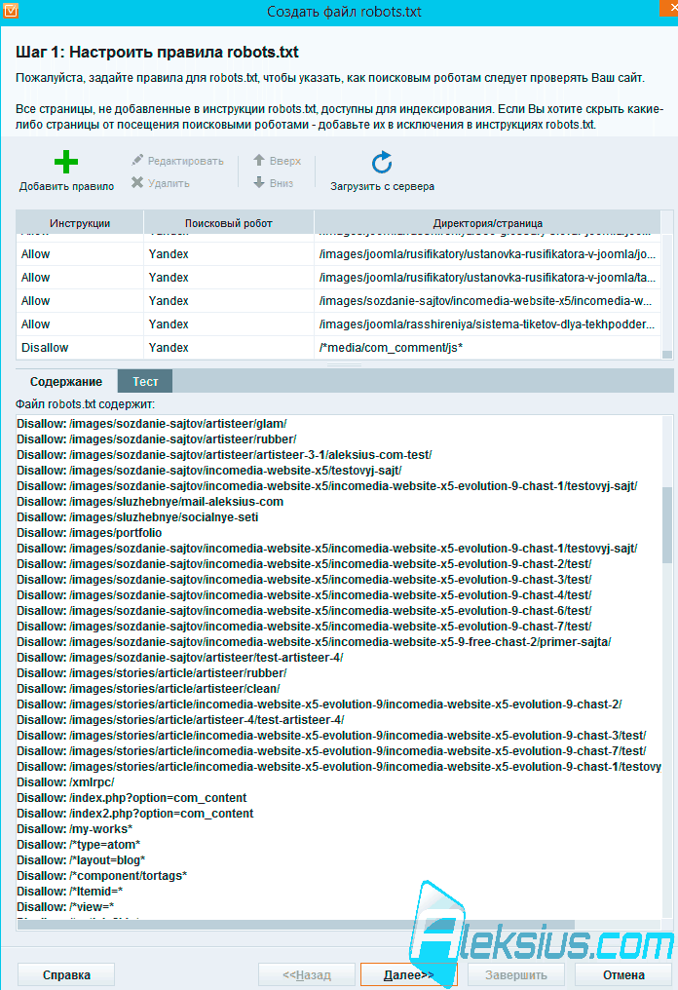Click the up arrow Вверх icon
678x990 pixels.
[259, 161]
